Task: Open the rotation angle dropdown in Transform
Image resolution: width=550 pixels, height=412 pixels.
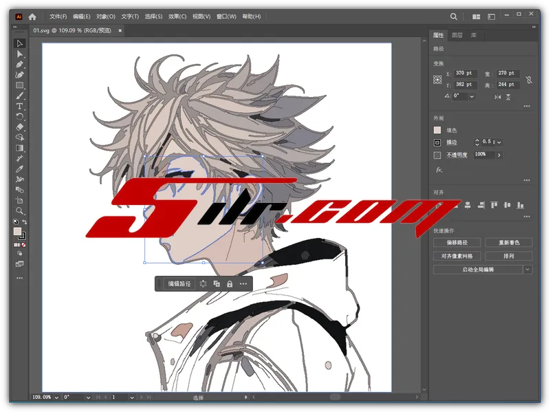Action: click(472, 96)
